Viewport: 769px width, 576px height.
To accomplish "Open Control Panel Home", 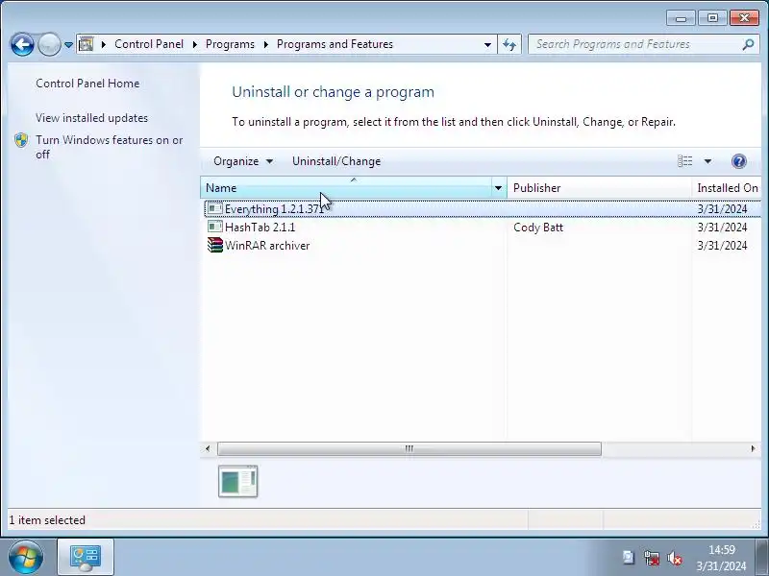I will coord(87,84).
